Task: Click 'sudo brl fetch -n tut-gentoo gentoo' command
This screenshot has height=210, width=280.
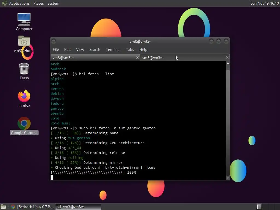Action: point(117,128)
